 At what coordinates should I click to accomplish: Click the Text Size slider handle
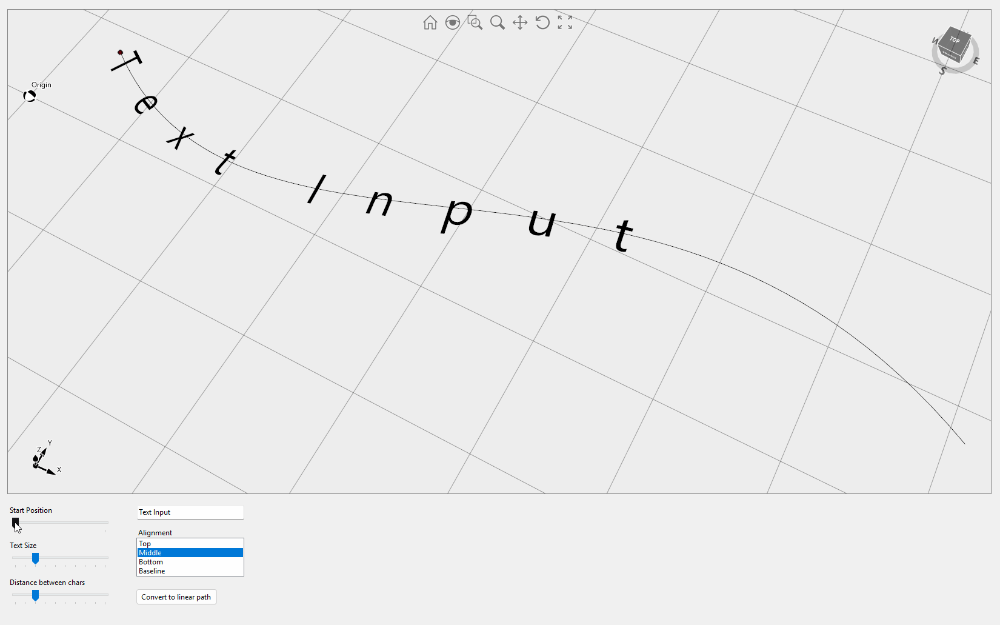click(36, 558)
